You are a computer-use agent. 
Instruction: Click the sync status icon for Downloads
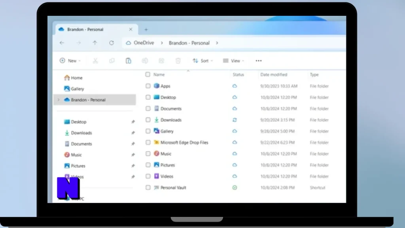point(235,120)
